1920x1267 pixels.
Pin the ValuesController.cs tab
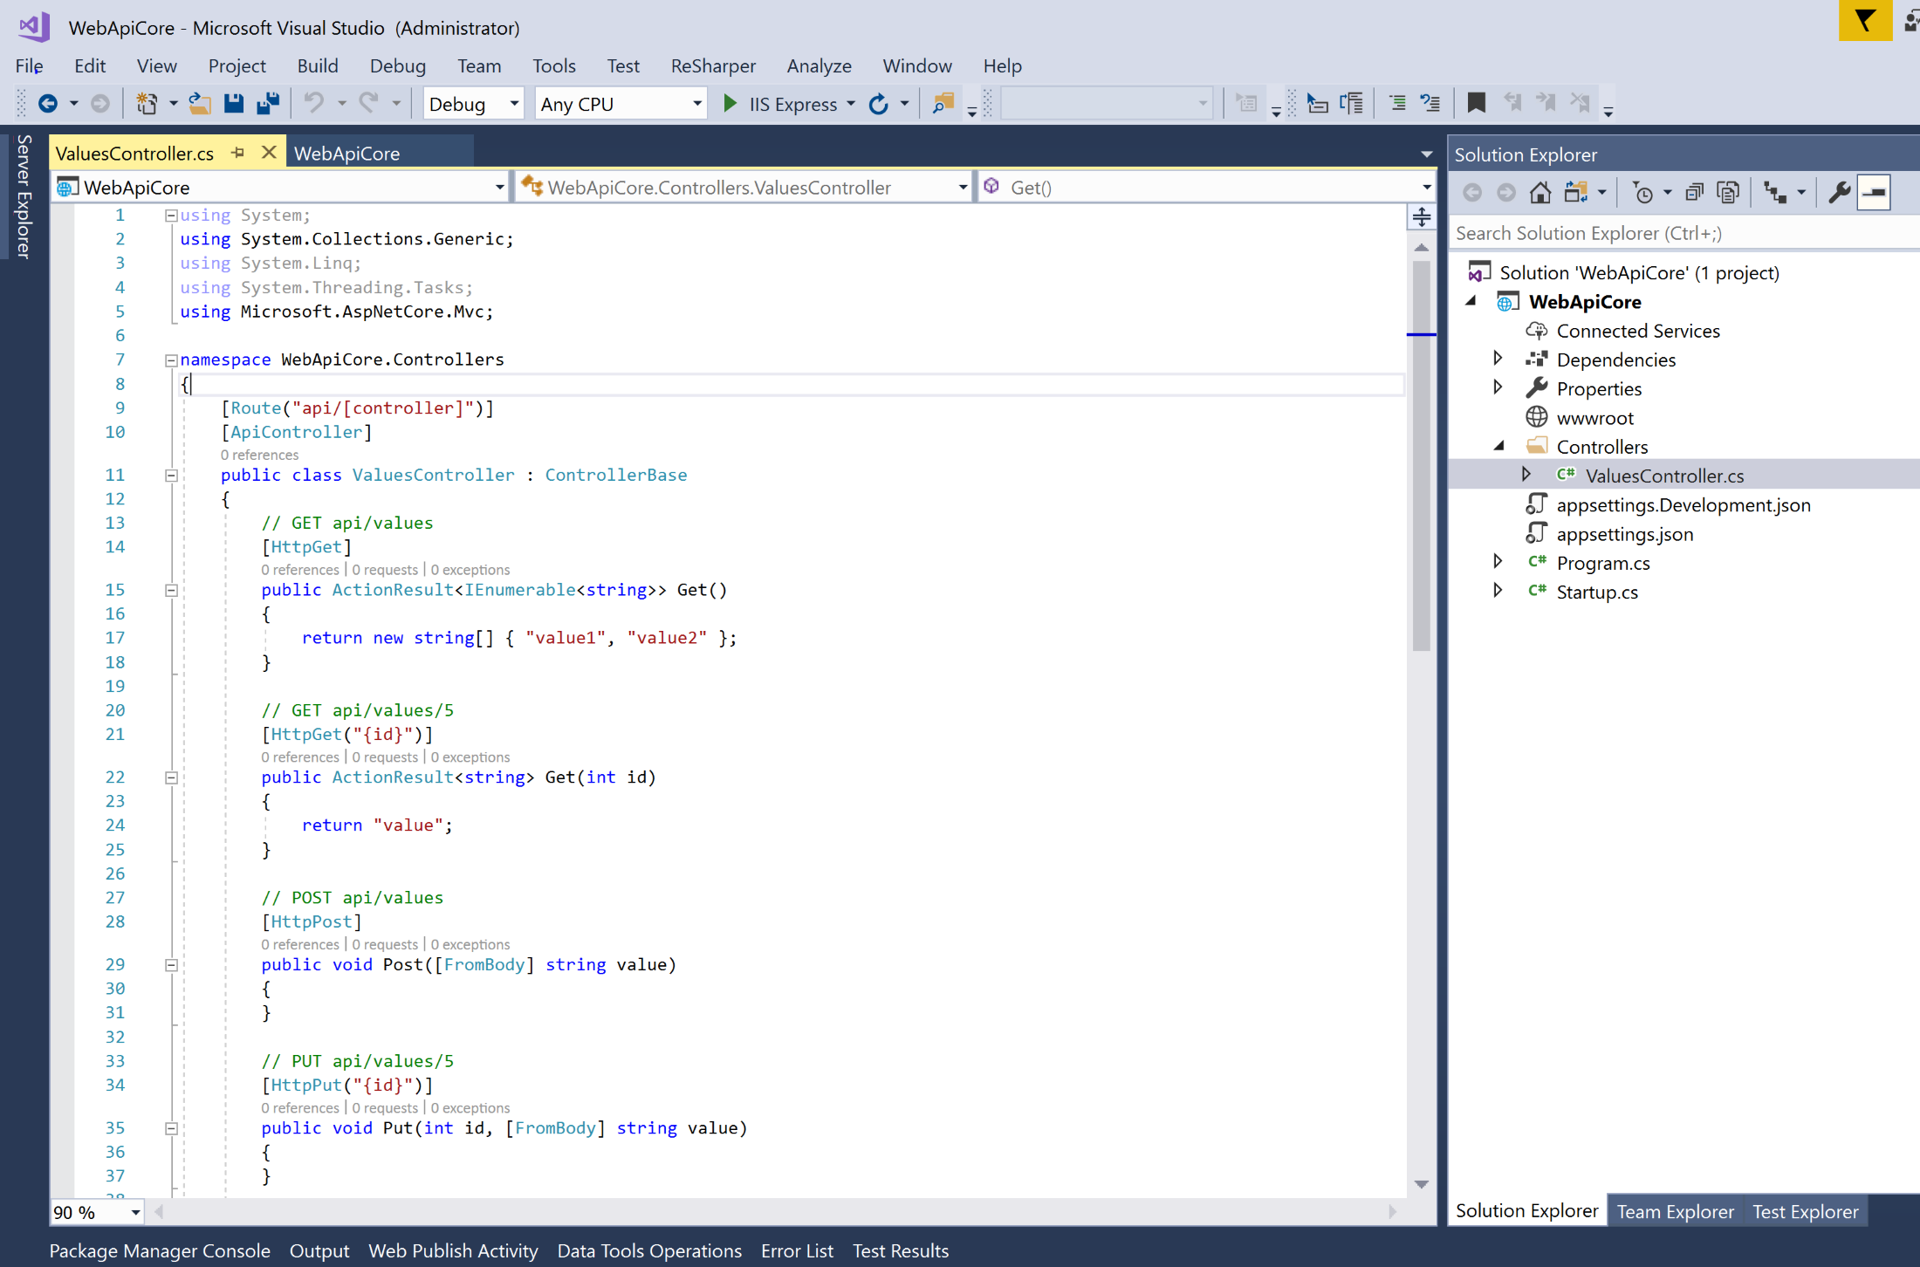click(x=238, y=153)
